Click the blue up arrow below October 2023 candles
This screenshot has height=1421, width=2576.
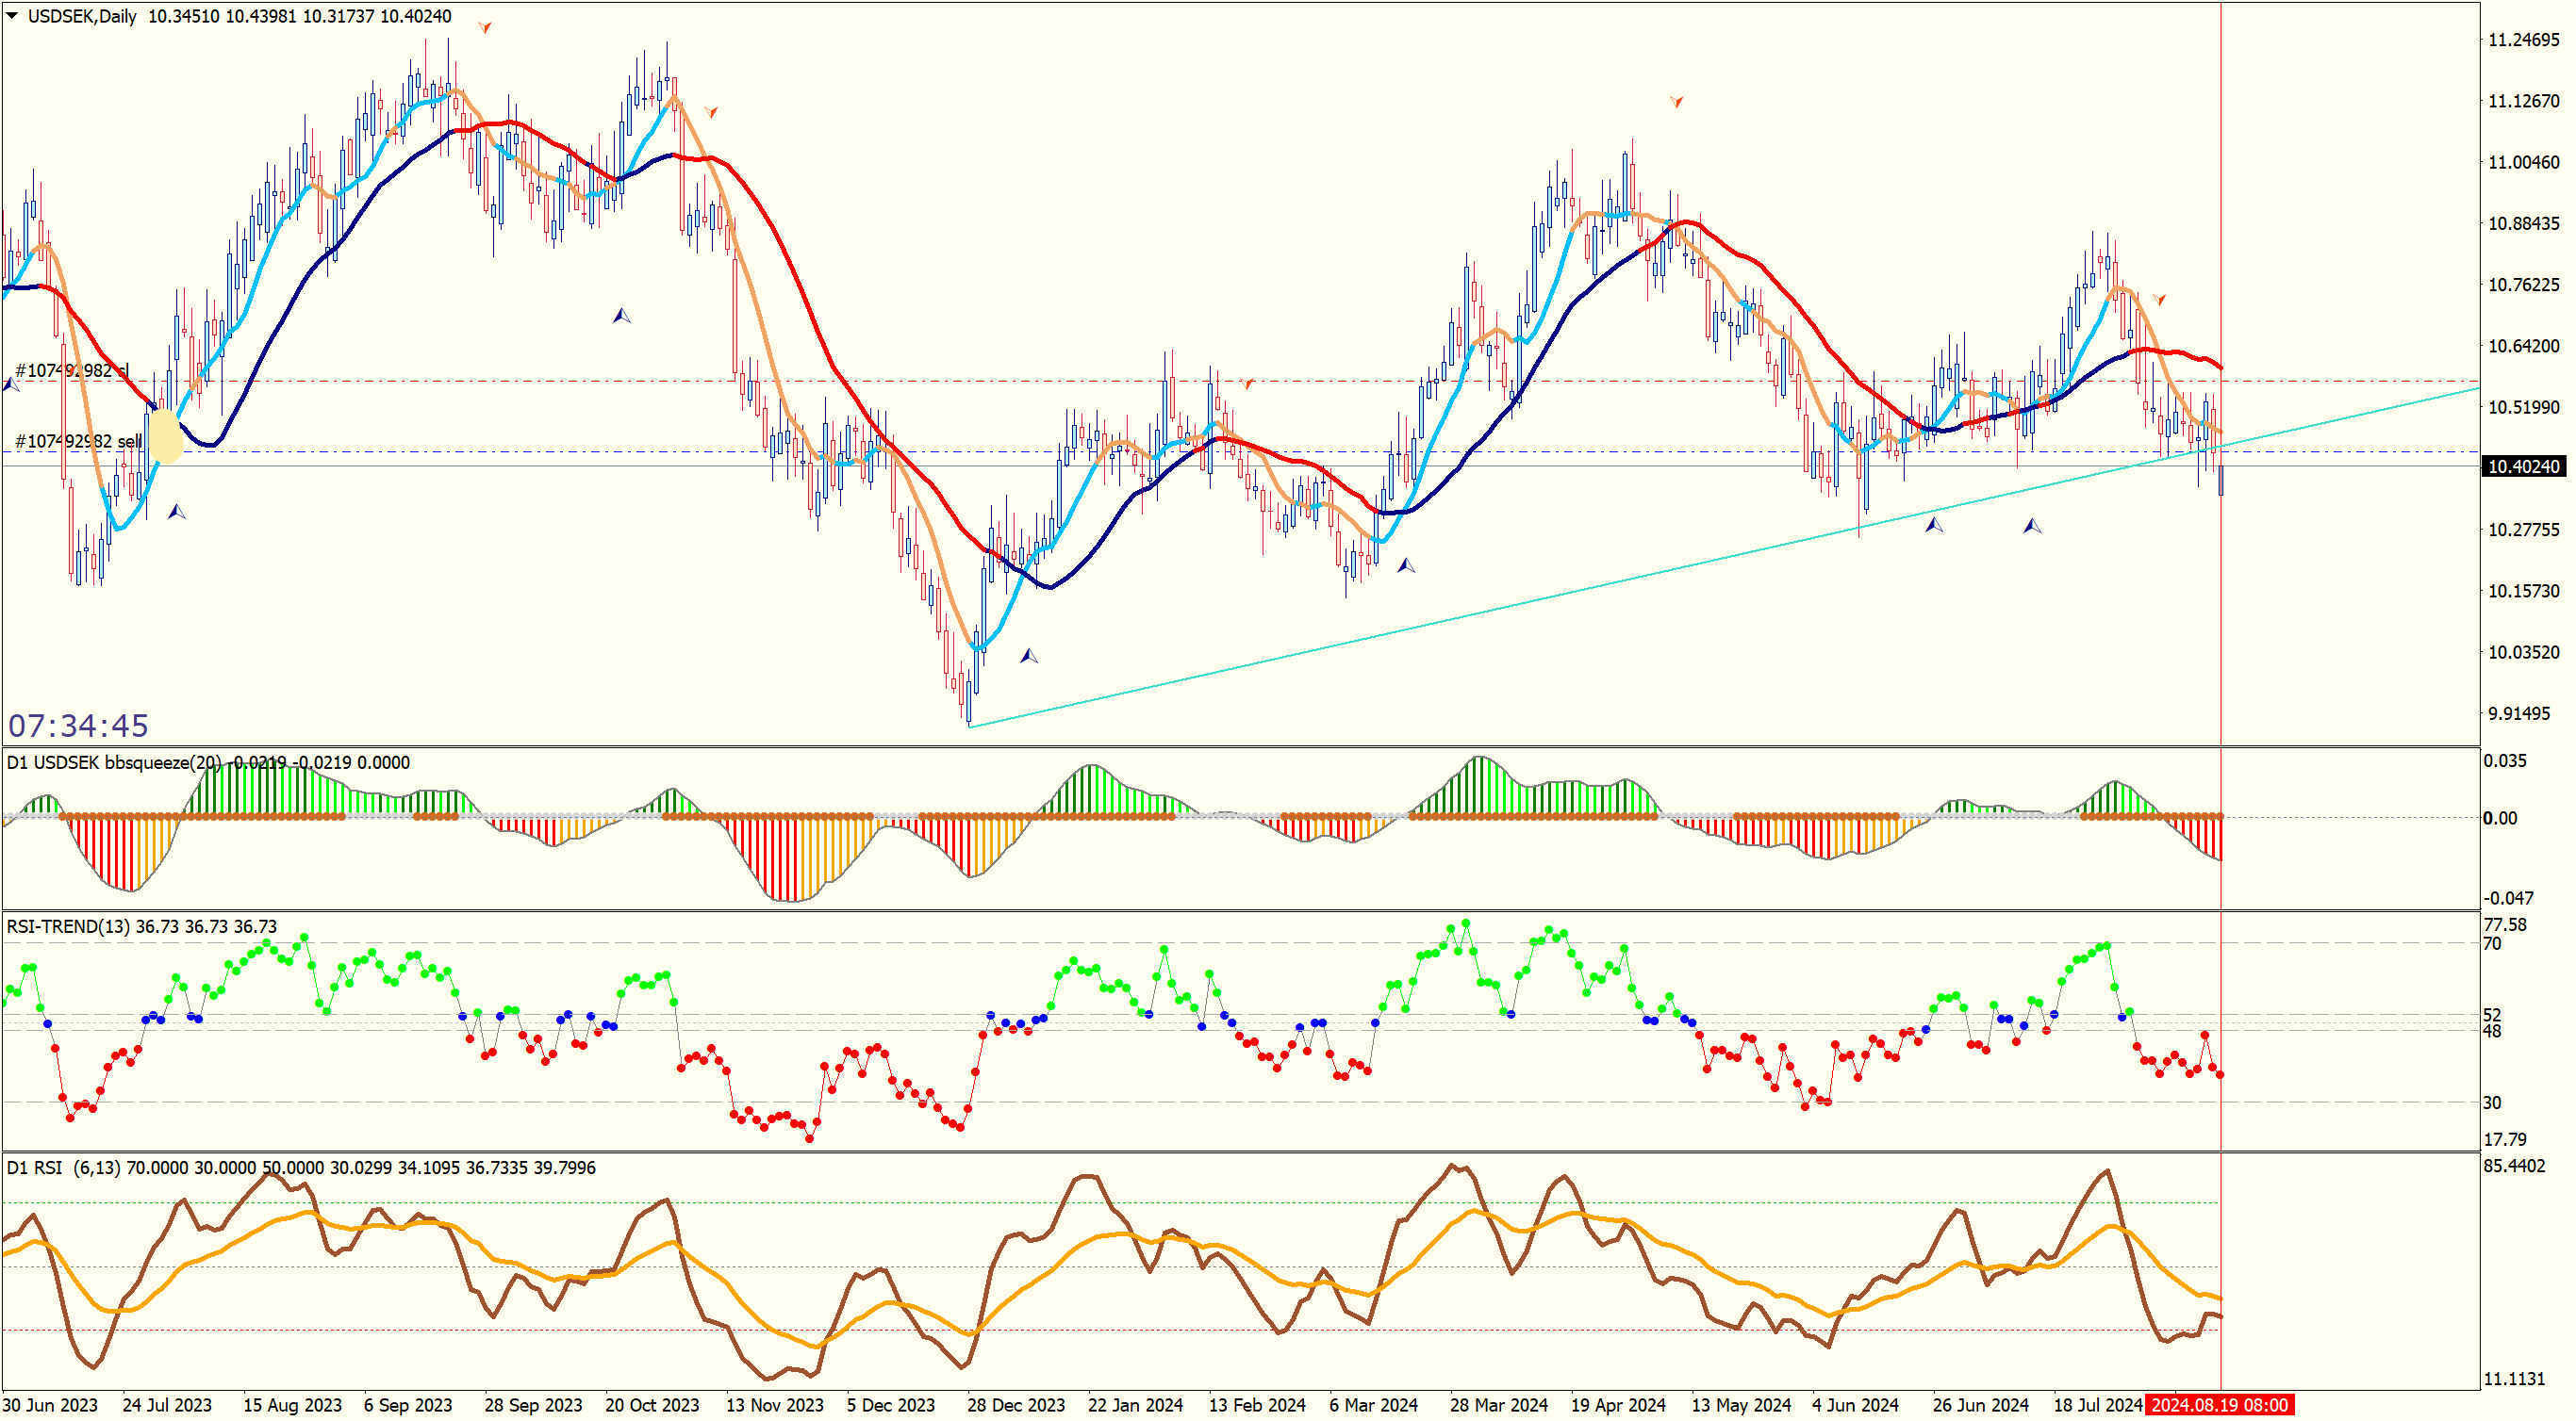pos(621,316)
